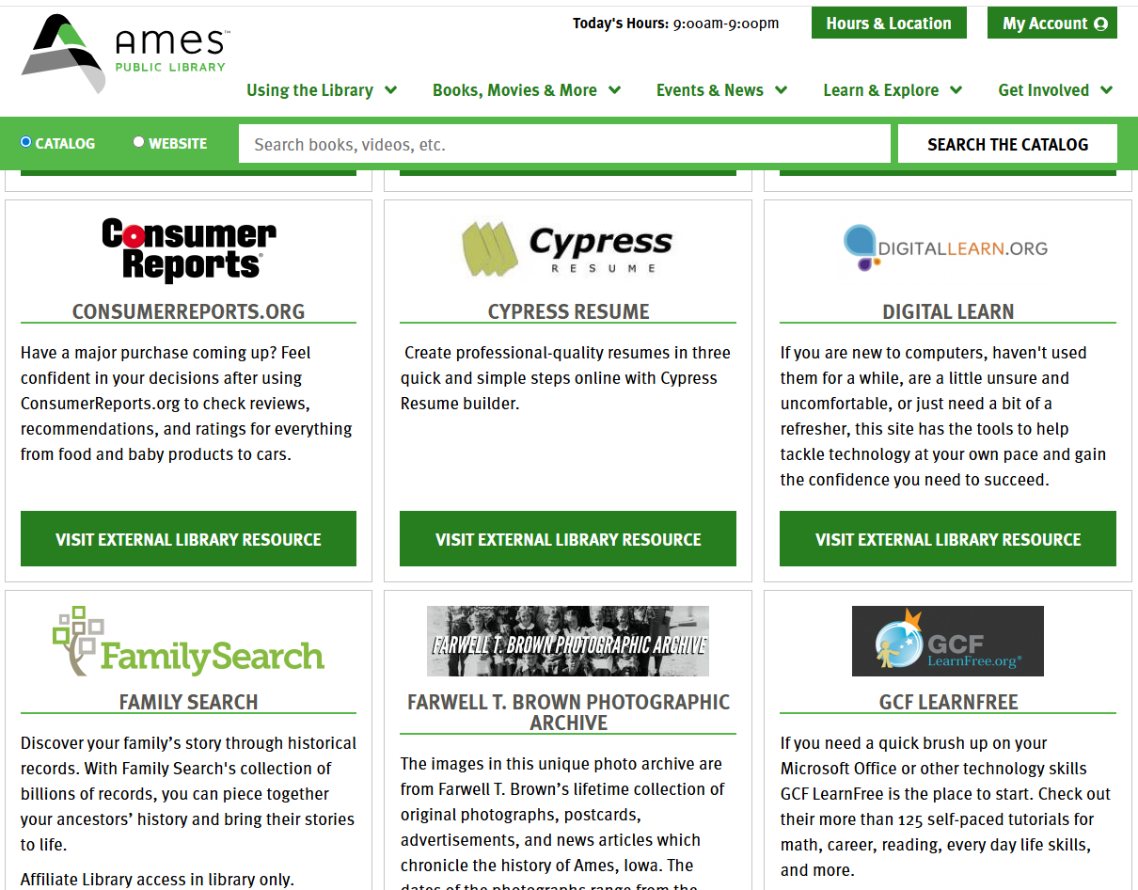Click the My Account user icon
The image size is (1138, 890).
tap(1101, 24)
